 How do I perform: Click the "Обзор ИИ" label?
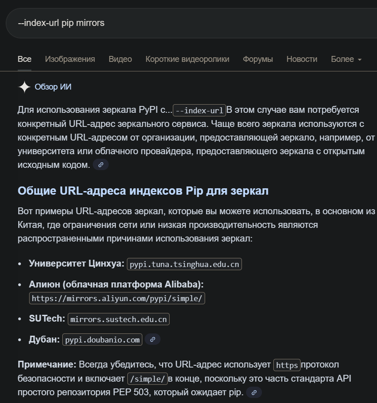(53, 87)
